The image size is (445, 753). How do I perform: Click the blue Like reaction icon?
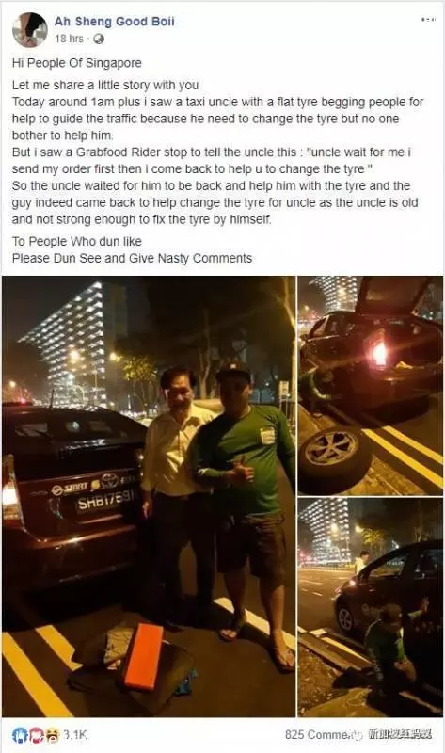pos(19,735)
